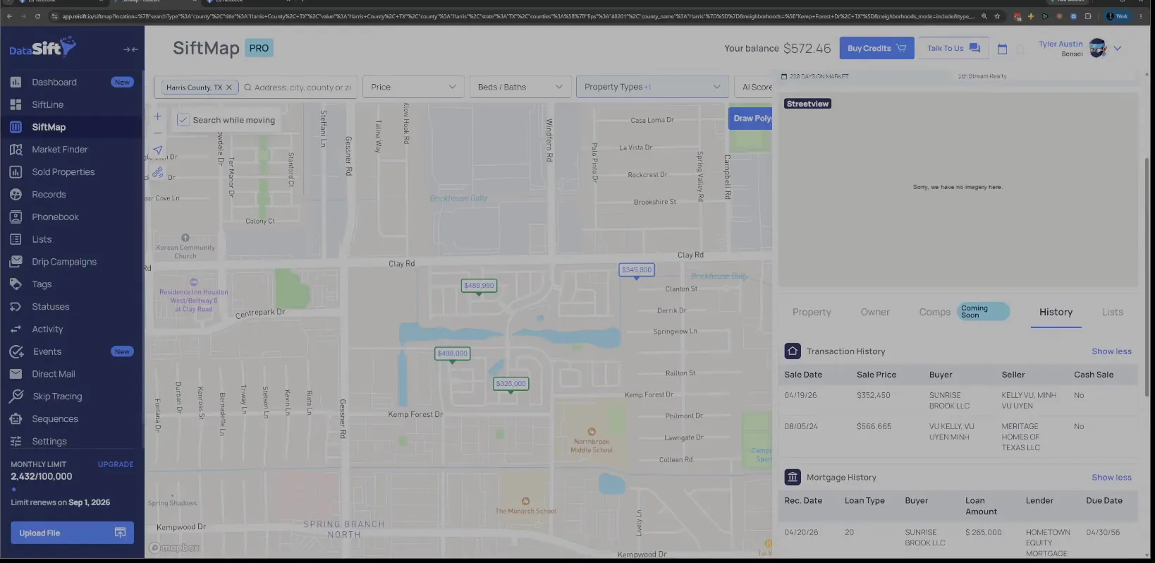Screen dimensions: 1155x563
Task: Open the Price filter dropdown
Action: click(414, 87)
